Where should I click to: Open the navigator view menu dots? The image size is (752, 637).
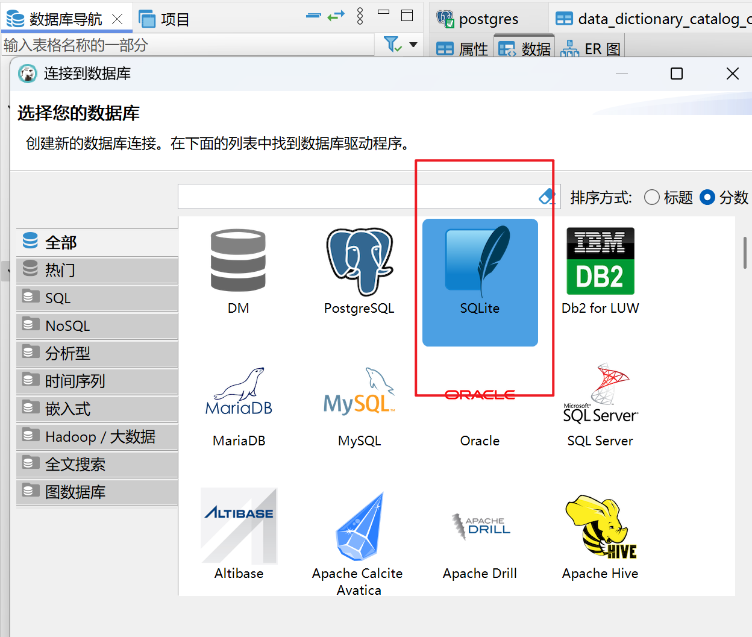[360, 16]
